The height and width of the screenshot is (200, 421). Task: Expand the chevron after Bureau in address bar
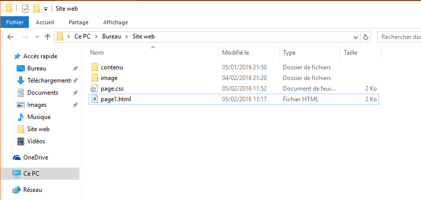127,36
